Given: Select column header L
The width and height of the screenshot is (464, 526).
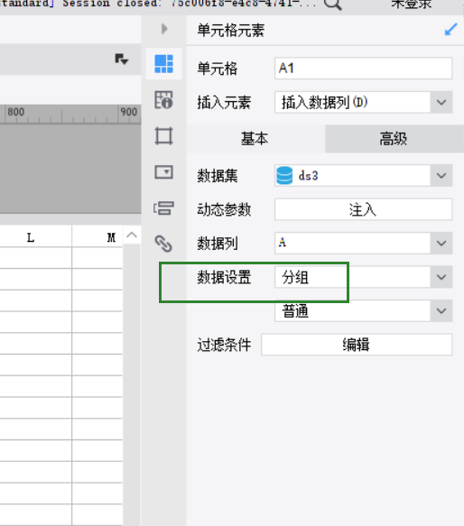Looking at the screenshot, I should click(x=31, y=237).
